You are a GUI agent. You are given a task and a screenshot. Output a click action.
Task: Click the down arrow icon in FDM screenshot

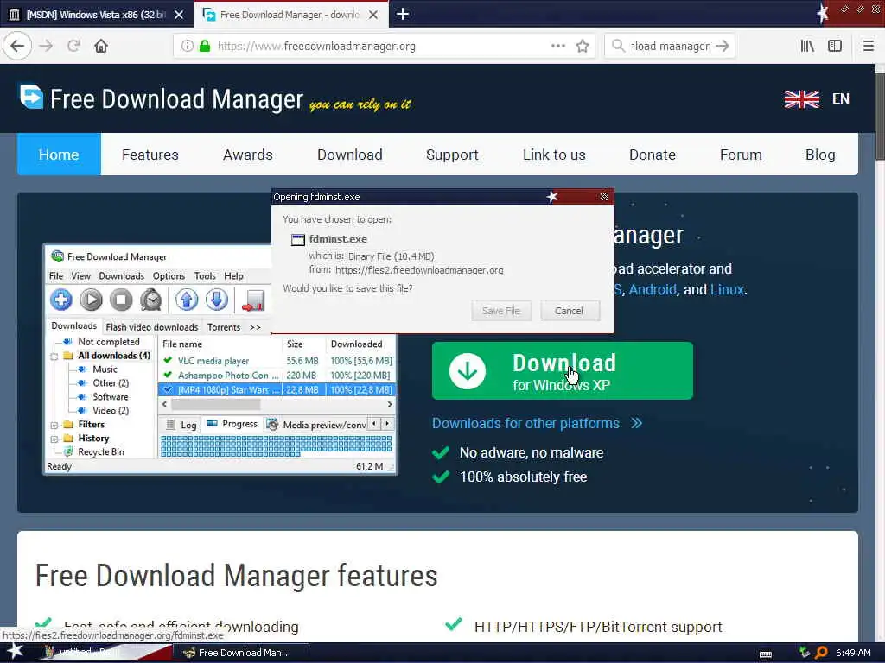pyautogui.click(x=217, y=300)
